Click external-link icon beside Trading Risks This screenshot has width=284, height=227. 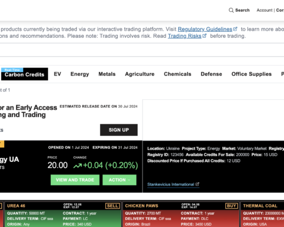coord(204,36)
